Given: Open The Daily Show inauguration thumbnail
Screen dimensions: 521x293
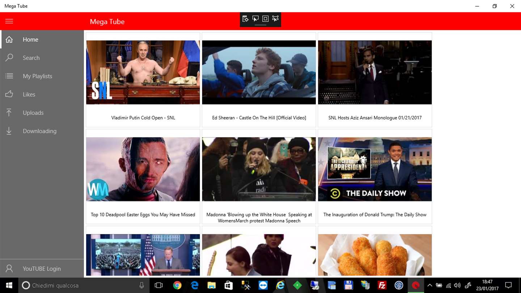Looking at the screenshot, I should [375, 169].
